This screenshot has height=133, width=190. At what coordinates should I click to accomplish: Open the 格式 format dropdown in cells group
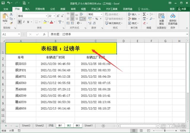click(x=133, y=23)
